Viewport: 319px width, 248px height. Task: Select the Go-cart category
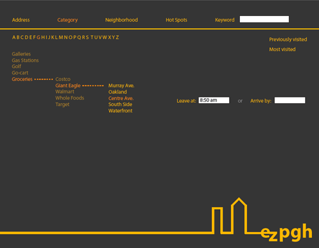point(20,73)
